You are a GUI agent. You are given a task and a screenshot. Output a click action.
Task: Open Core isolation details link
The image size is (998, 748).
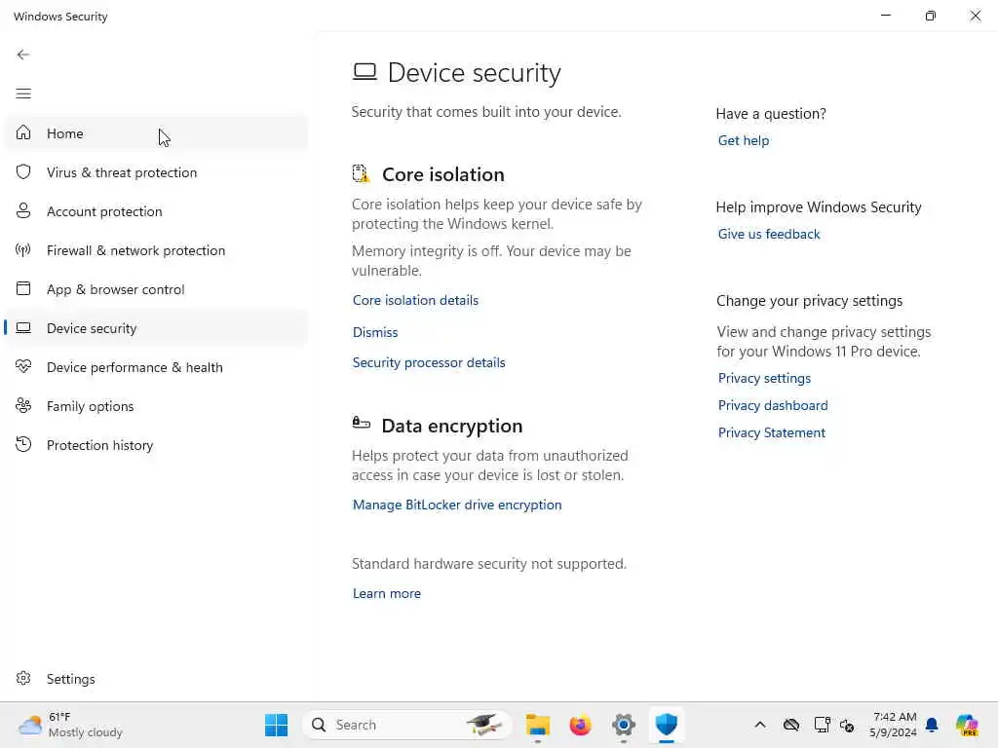[415, 300]
